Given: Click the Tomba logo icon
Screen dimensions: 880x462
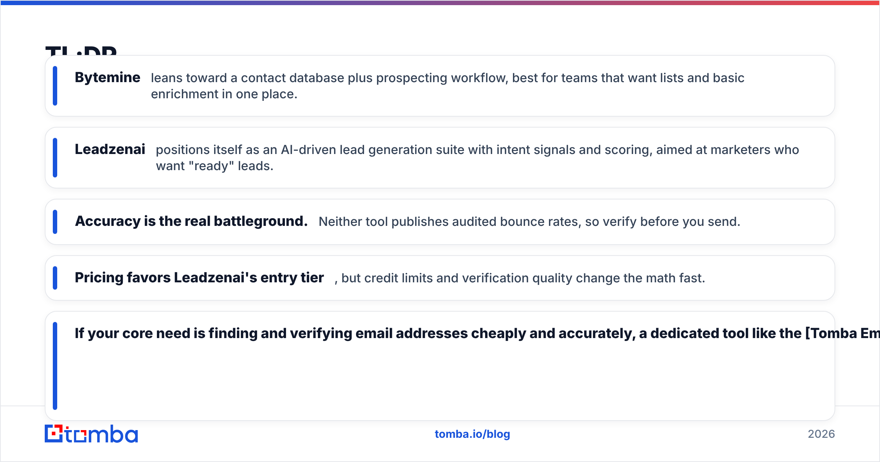Looking at the screenshot, I should (54, 434).
